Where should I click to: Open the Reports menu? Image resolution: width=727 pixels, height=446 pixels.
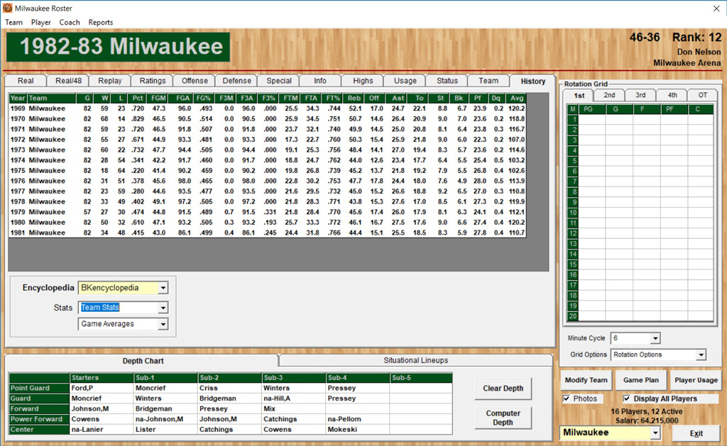click(x=100, y=22)
